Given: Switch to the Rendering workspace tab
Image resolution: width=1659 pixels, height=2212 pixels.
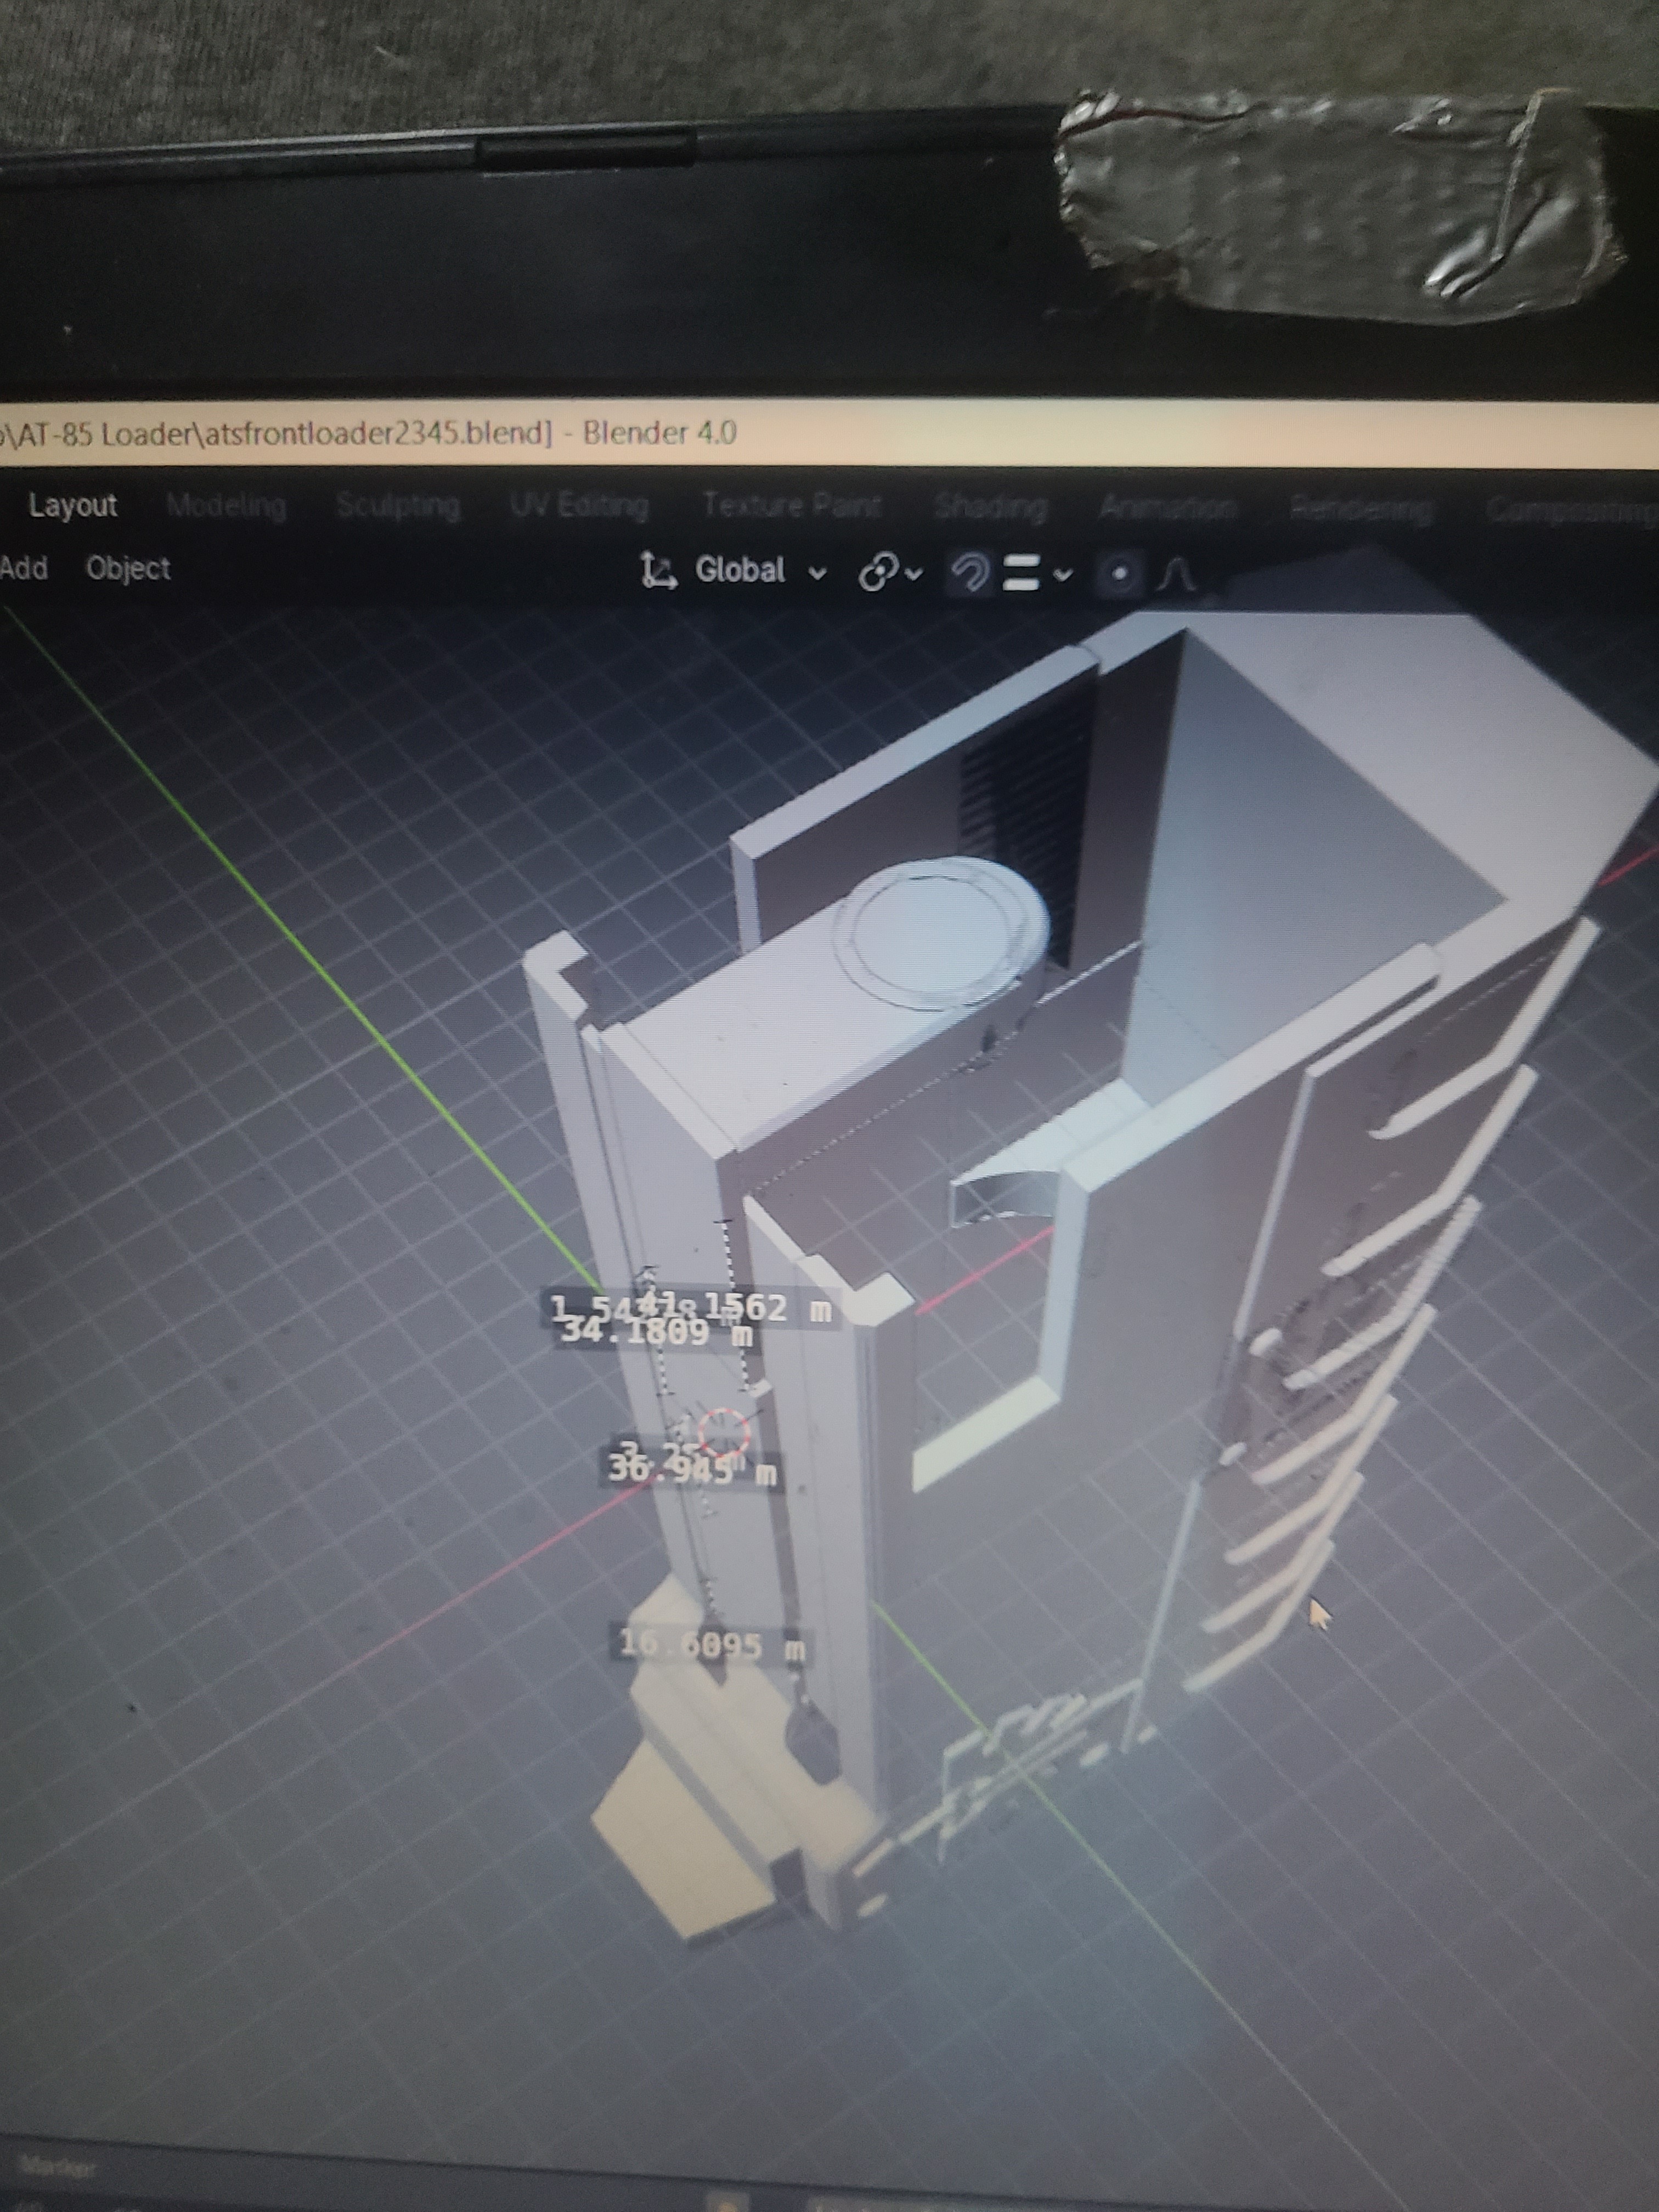Looking at the screenshot, I should coord(1361,509).
